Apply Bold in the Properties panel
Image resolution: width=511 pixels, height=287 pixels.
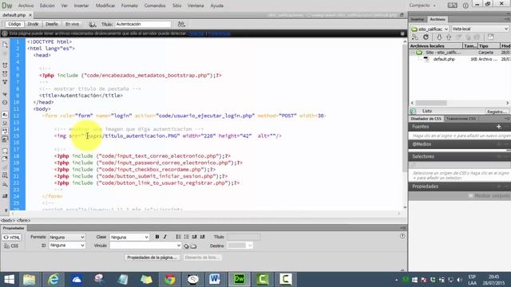(x=157, y=237)
